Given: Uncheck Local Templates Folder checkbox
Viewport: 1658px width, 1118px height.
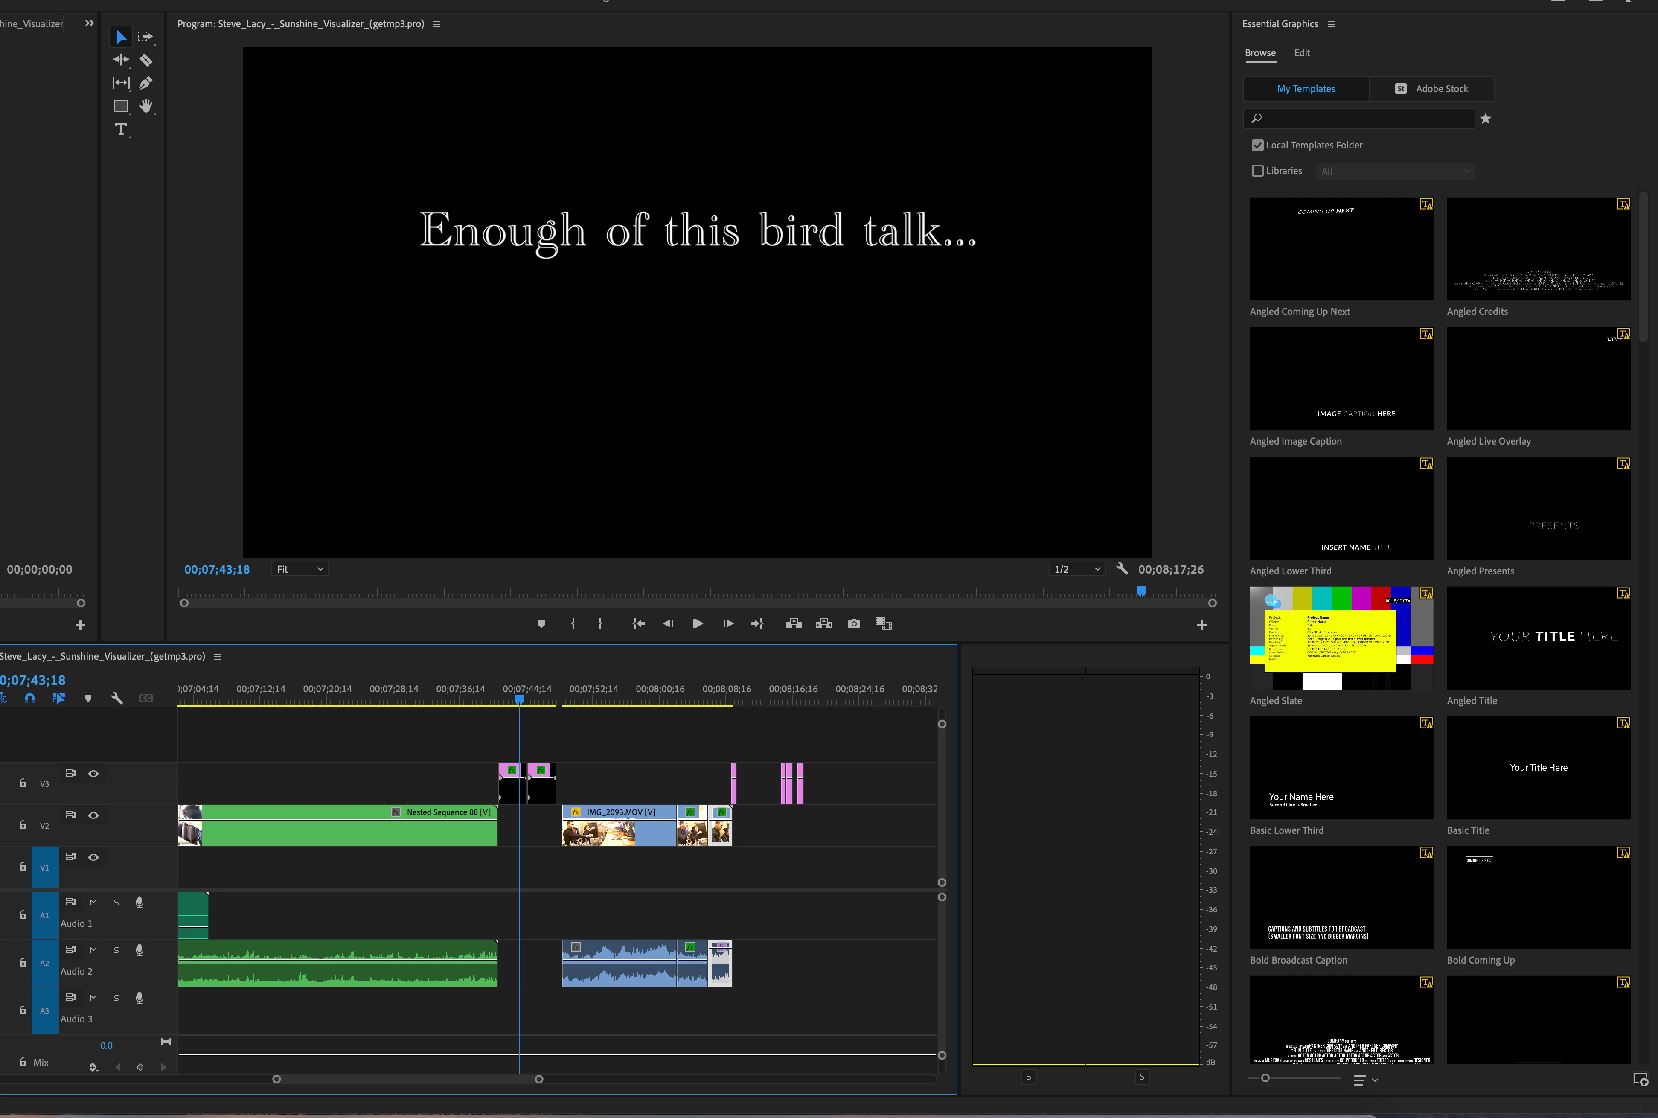Looking at the screenshot, I should (x=1257, y=146).
